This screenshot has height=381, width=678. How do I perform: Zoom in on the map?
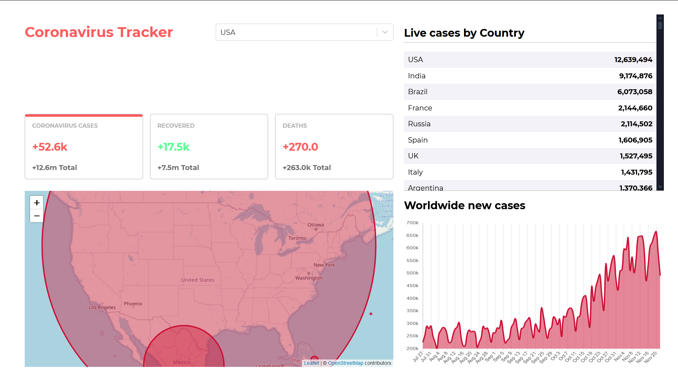pos(37,202)
